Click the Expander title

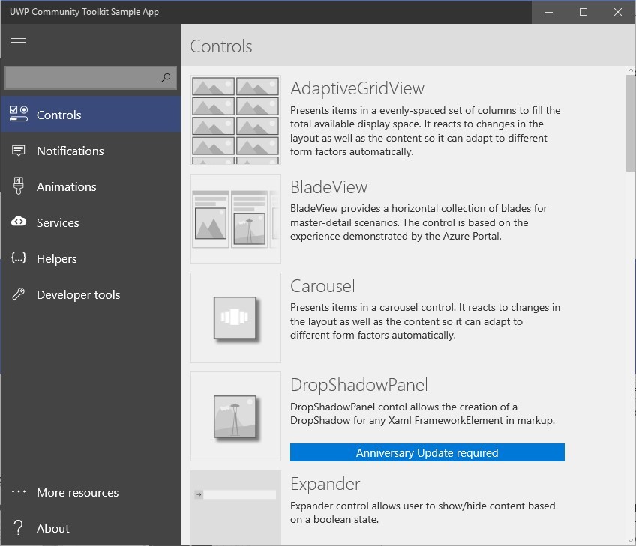(325, 484)
